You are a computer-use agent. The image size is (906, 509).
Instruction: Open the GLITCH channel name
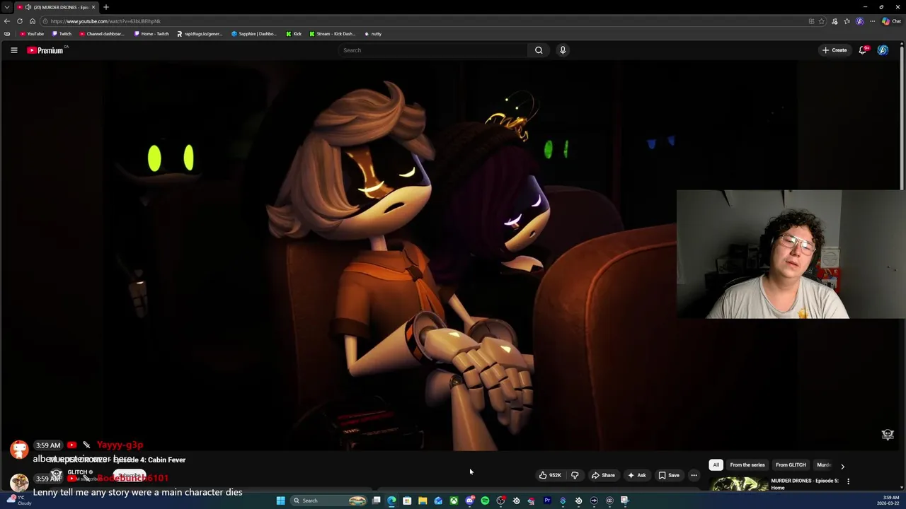77,472
